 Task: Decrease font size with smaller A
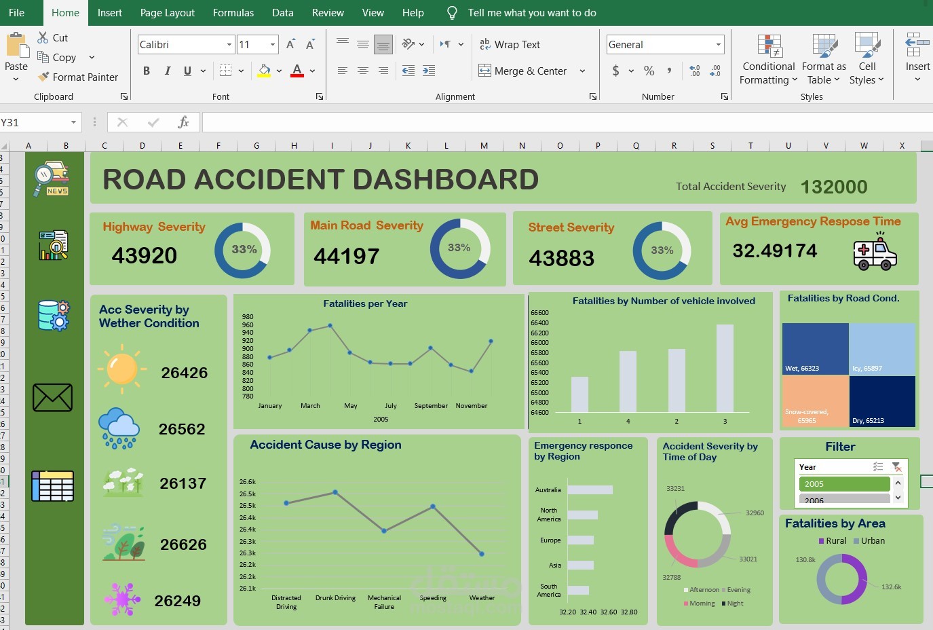point(310,45)
